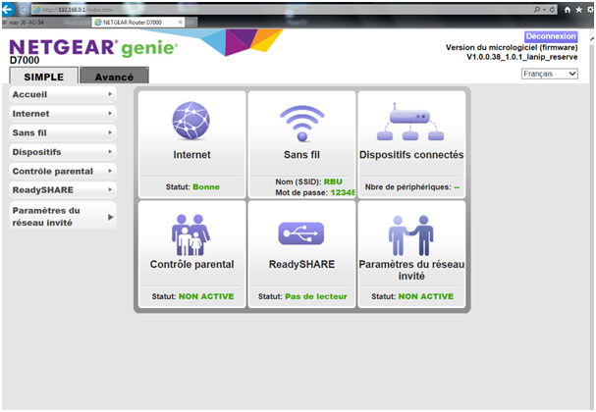596x412 pixels.
Task: Click the Dispositifs connectés network icon
Action: (410, 122)
